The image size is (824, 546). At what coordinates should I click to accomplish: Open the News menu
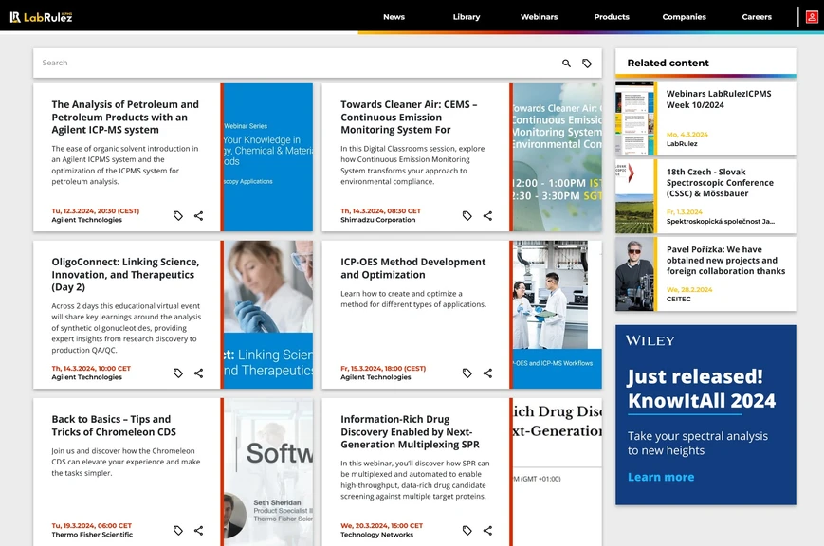tap(394, 17)
